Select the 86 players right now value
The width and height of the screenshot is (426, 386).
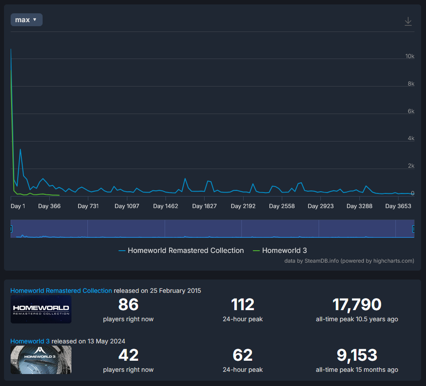128,304
